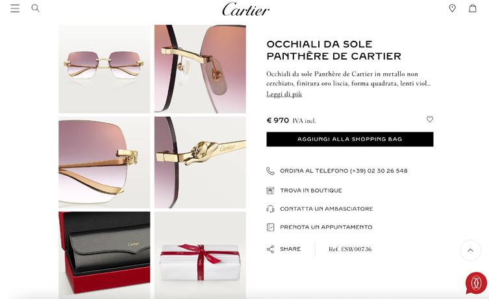Add sunglasses to wishlist with heart icon
The height and width of the screenshot is (299, 489).
click(430, 119)
